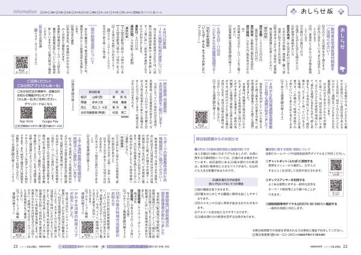Select the purple おしらせ vertical banner

(342, 50)
